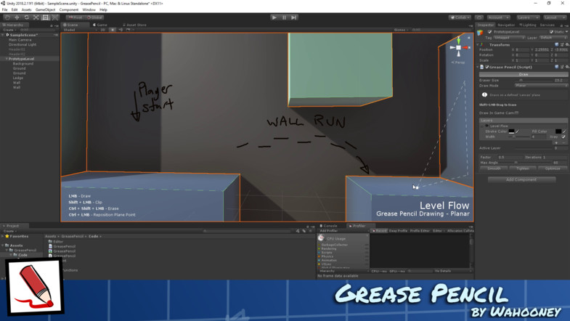Click the Step frame button
Screen dimensions: 570x321
pos(294,17)
